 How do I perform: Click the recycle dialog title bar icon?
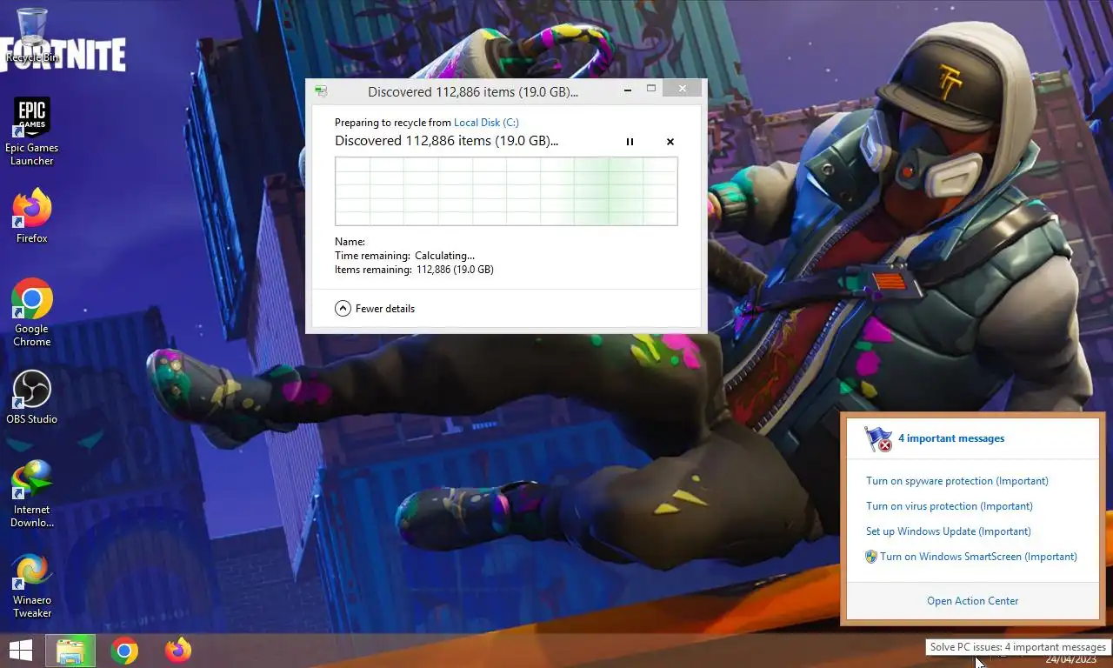[x=321, y=92]
